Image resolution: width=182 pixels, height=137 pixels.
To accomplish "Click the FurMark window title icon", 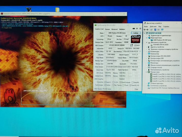I will point(2,14).
